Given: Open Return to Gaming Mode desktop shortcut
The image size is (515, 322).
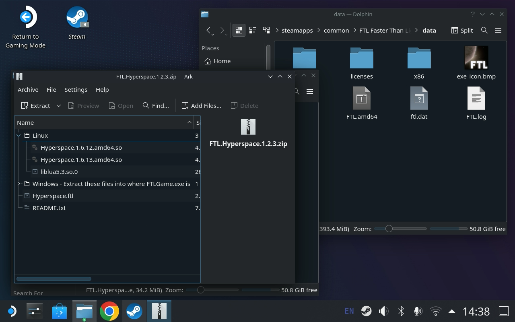Looking at the screenshot, I should tap(25, 27).
